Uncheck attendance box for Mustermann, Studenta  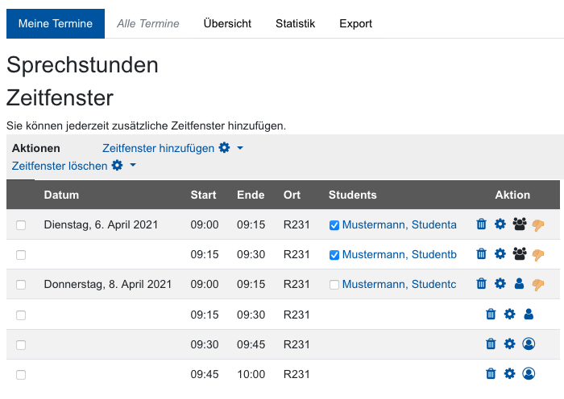tap(334, 225)
